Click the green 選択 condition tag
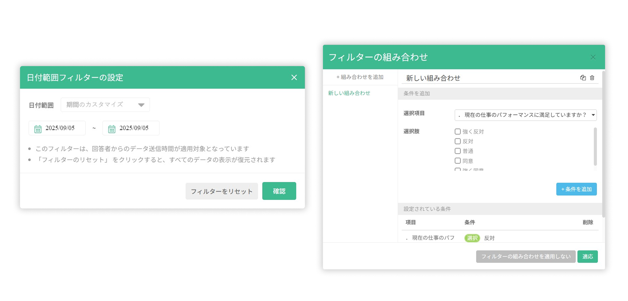The height and width of the screenshot is (301, 628). 472,238
